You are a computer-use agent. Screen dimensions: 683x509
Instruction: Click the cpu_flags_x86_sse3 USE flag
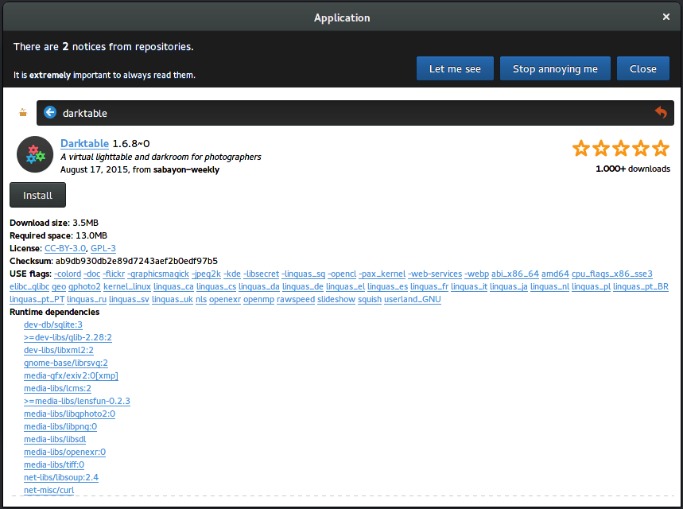612,274
